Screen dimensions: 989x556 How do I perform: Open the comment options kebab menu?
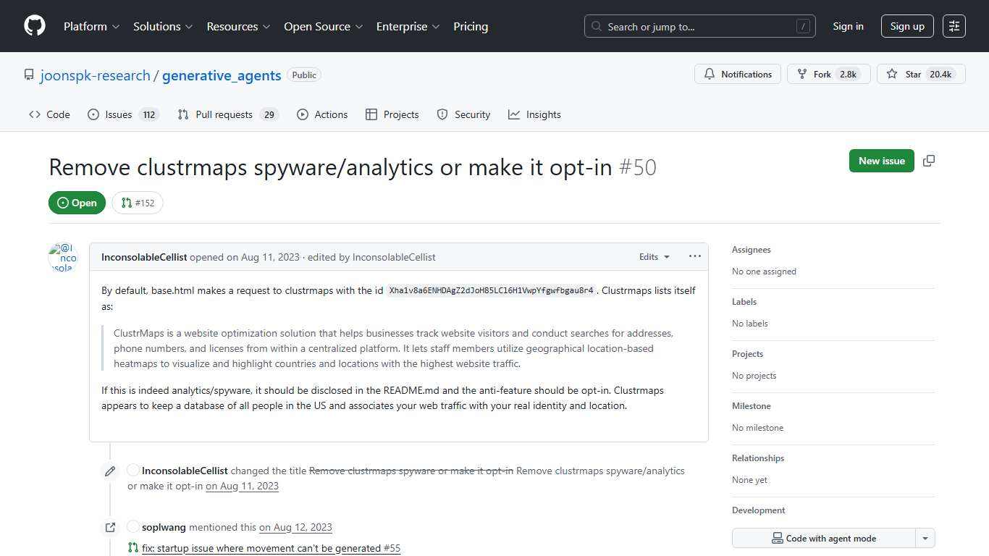click(x=694, y=256)
